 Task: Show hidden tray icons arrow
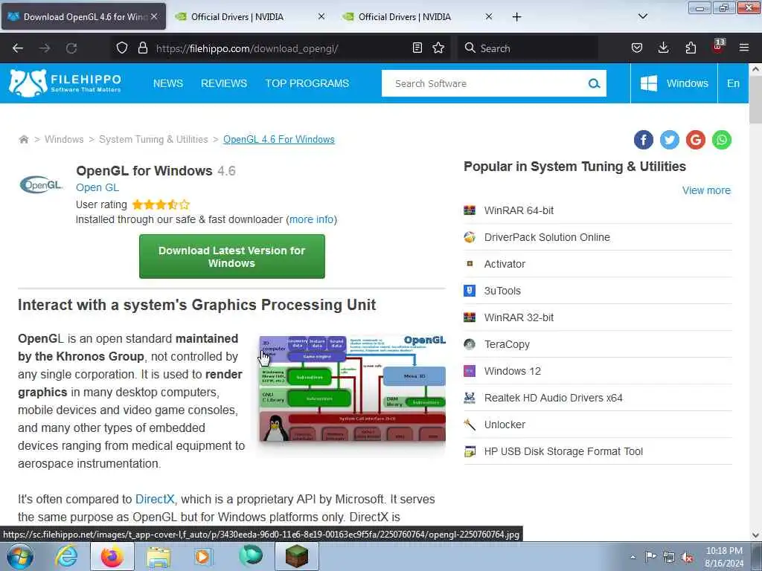coord(633,557)
